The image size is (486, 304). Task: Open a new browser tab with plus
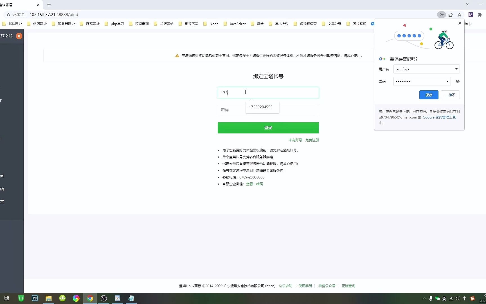[49, 5]
